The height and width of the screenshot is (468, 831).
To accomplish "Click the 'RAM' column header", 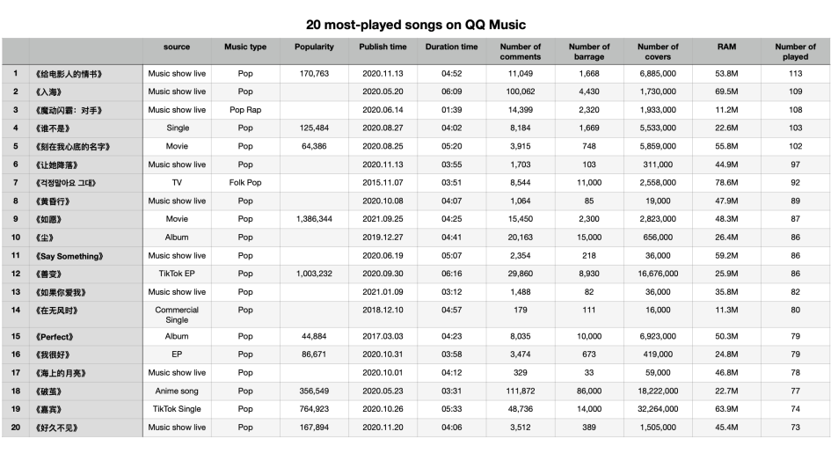I will 726,47.
